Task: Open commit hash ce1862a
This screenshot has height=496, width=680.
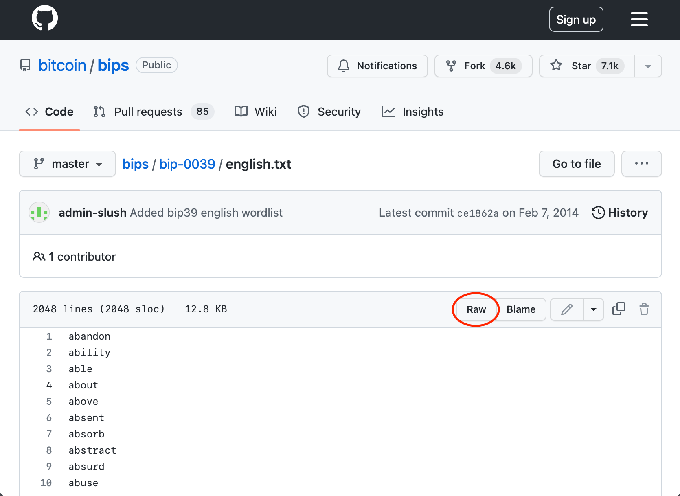Action: click(478, 213)
